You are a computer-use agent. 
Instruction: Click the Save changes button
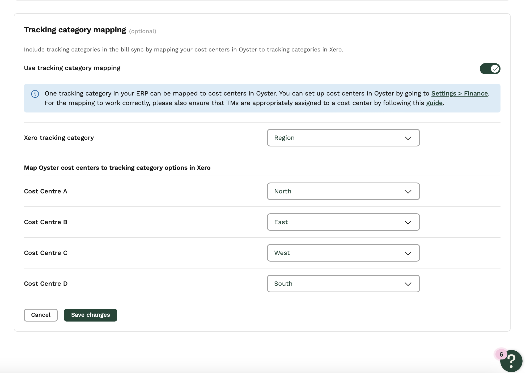coord(90,315)
